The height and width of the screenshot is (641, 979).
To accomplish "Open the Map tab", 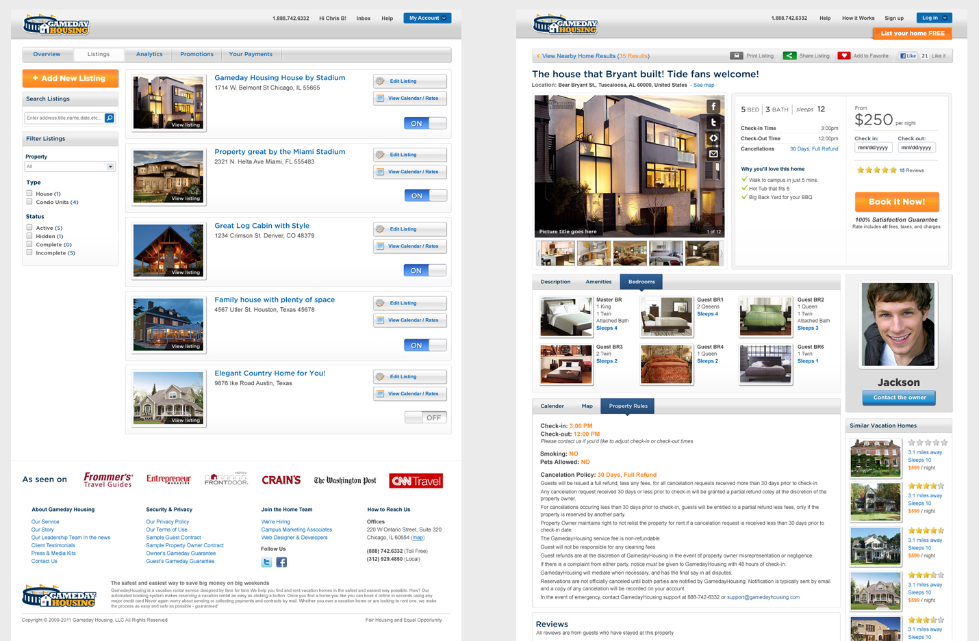I will [587, 406].
